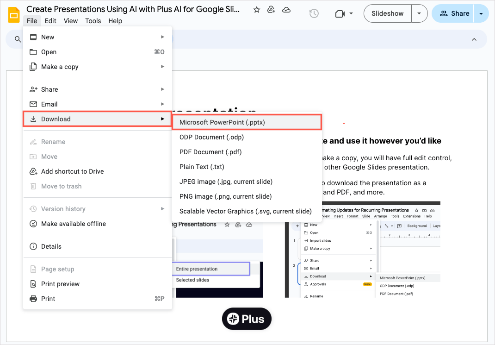Click the Google Slides logo icon
Viewport: 495px width, 345px height.
click(x=13, y=14)
